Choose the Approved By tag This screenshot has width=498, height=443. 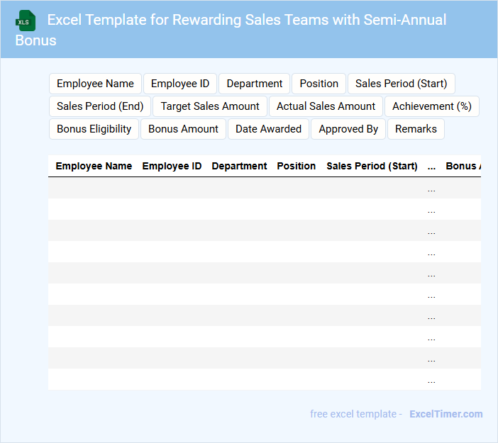348,129
